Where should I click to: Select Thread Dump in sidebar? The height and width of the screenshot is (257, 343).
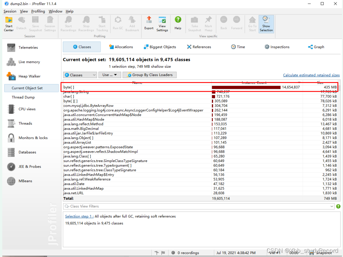(23, 97)
